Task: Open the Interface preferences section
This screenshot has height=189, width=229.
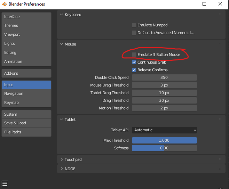Action: click(26, 17)
